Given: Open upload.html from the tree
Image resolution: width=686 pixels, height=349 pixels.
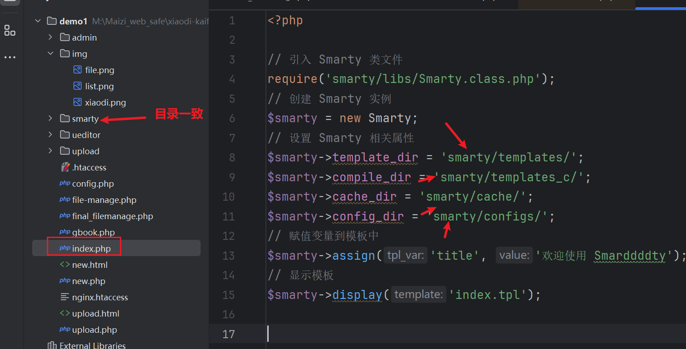Looking at the screenshot, I should click(x=96, y=314).
